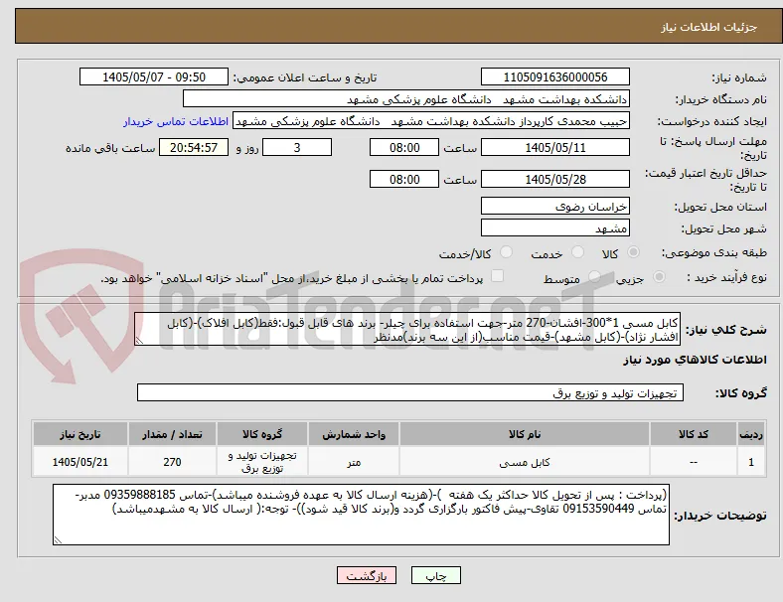Click the general need description text area
The image size is (783, 602).
(x=407, y=330)
